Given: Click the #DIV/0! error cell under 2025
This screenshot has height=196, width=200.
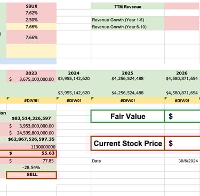Looking at the screenshot, I should [127, 101].
